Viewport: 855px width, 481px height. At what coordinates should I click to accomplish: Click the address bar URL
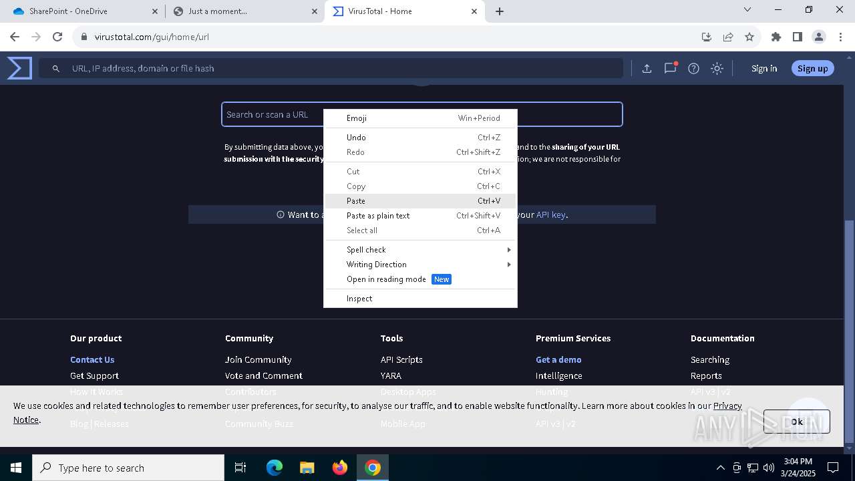152,37
